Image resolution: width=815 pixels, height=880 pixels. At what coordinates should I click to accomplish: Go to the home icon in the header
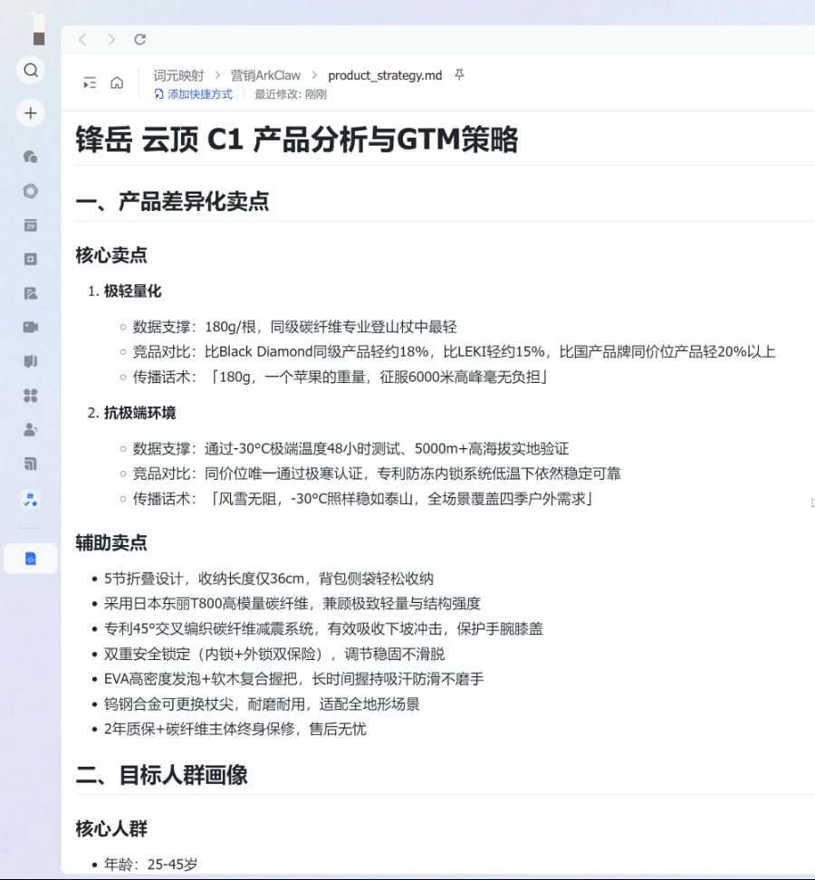117,83
